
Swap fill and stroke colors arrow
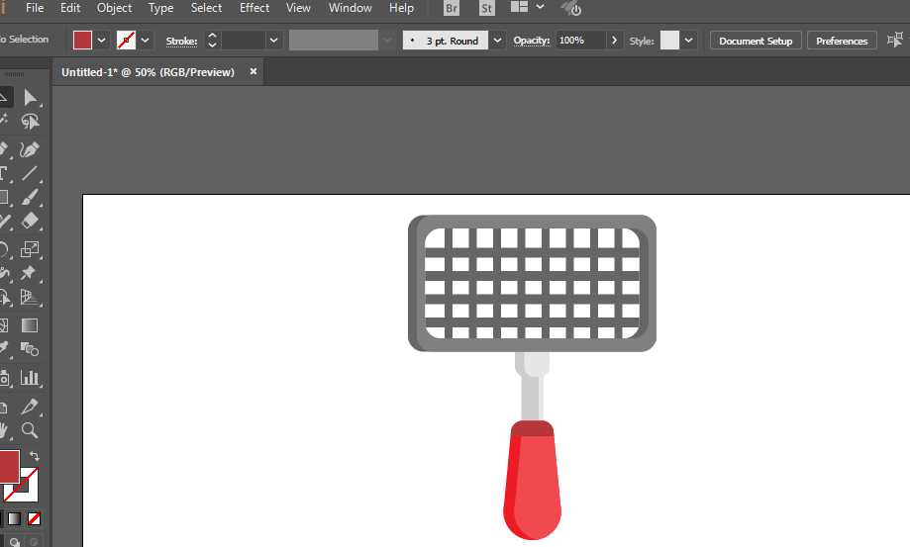(x=35, y=456)
